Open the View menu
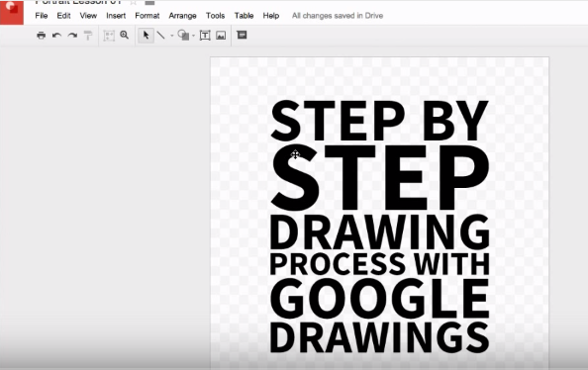Screen dimensions: 588x370 coord(88,16)
